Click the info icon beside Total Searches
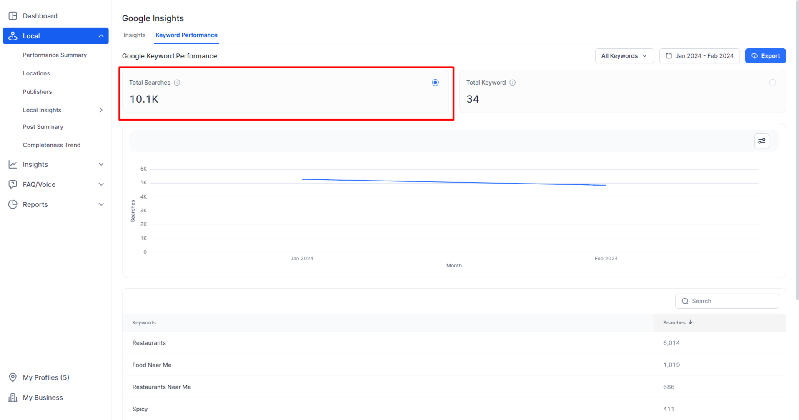 pos(177,83)
